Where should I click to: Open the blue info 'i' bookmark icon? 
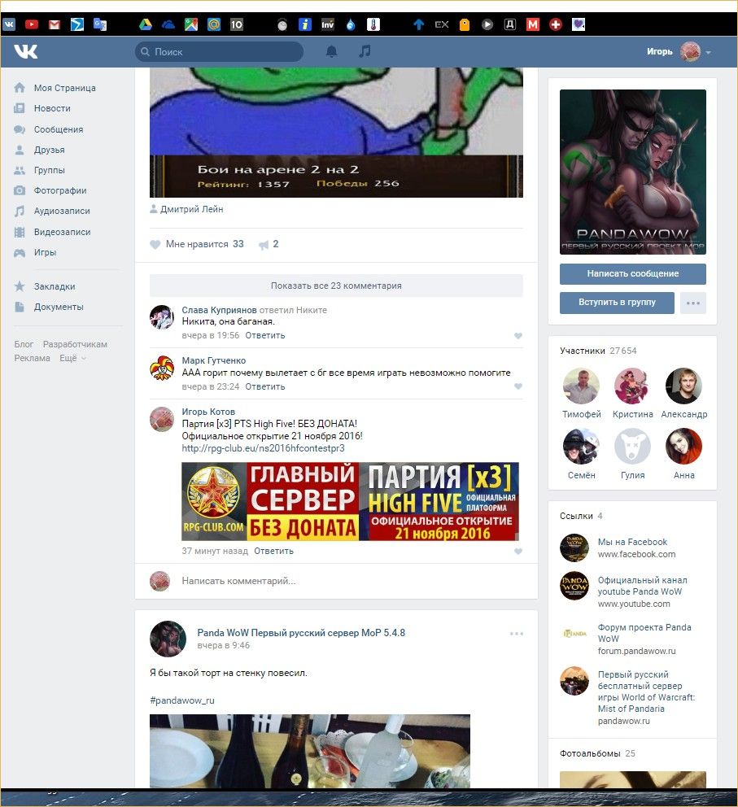[x=305, y=24]
